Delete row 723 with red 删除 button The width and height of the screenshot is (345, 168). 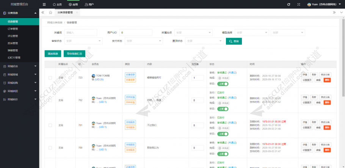(327, 80)
